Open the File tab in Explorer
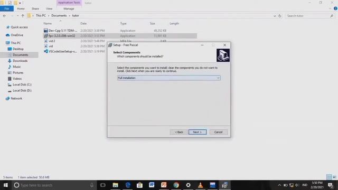Screen dimensions: 338x190 click(7, 8)
